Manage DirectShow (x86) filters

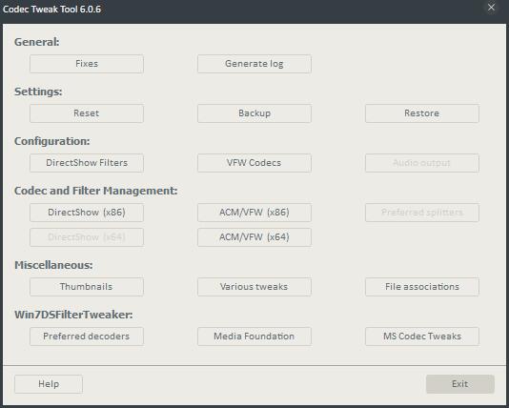(87, 213)
